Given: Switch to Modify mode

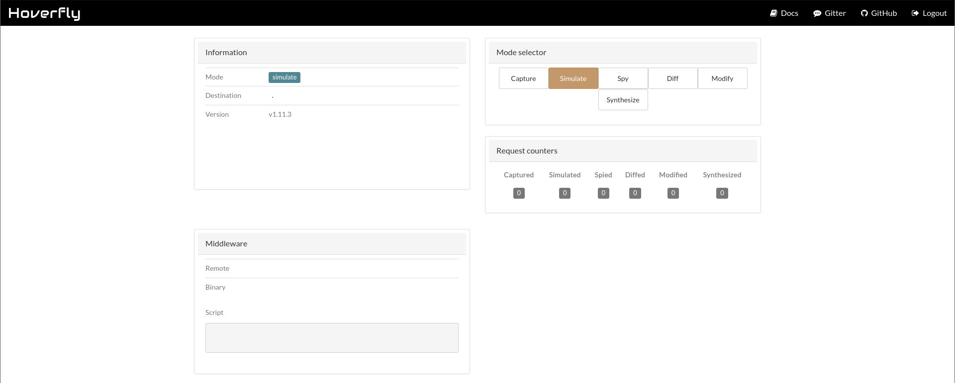Looking at the screenshot, I should click(x=722, y=78).
